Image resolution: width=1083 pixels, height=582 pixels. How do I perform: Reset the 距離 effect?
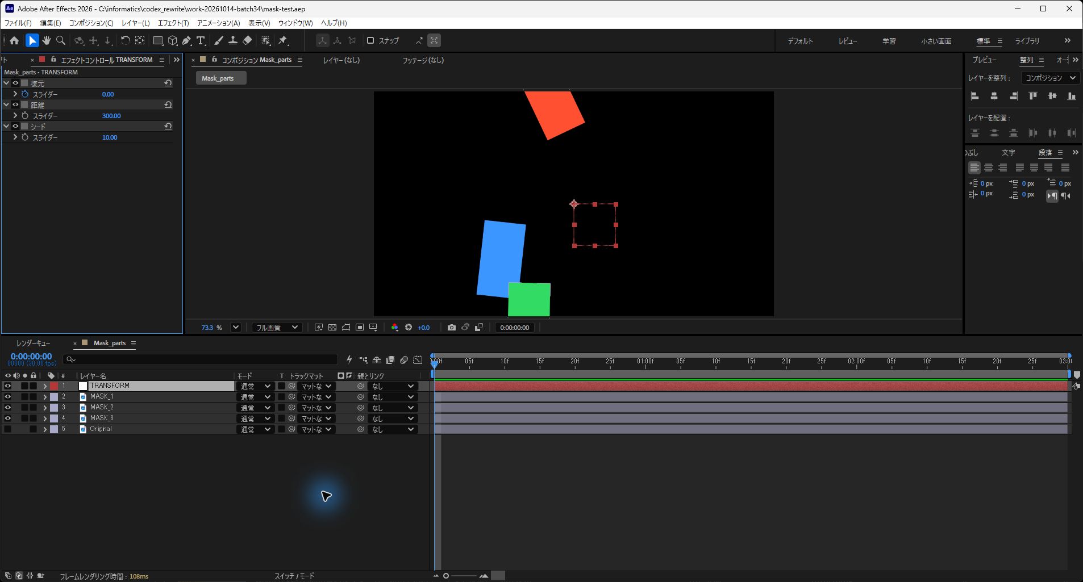pos(168,104)
